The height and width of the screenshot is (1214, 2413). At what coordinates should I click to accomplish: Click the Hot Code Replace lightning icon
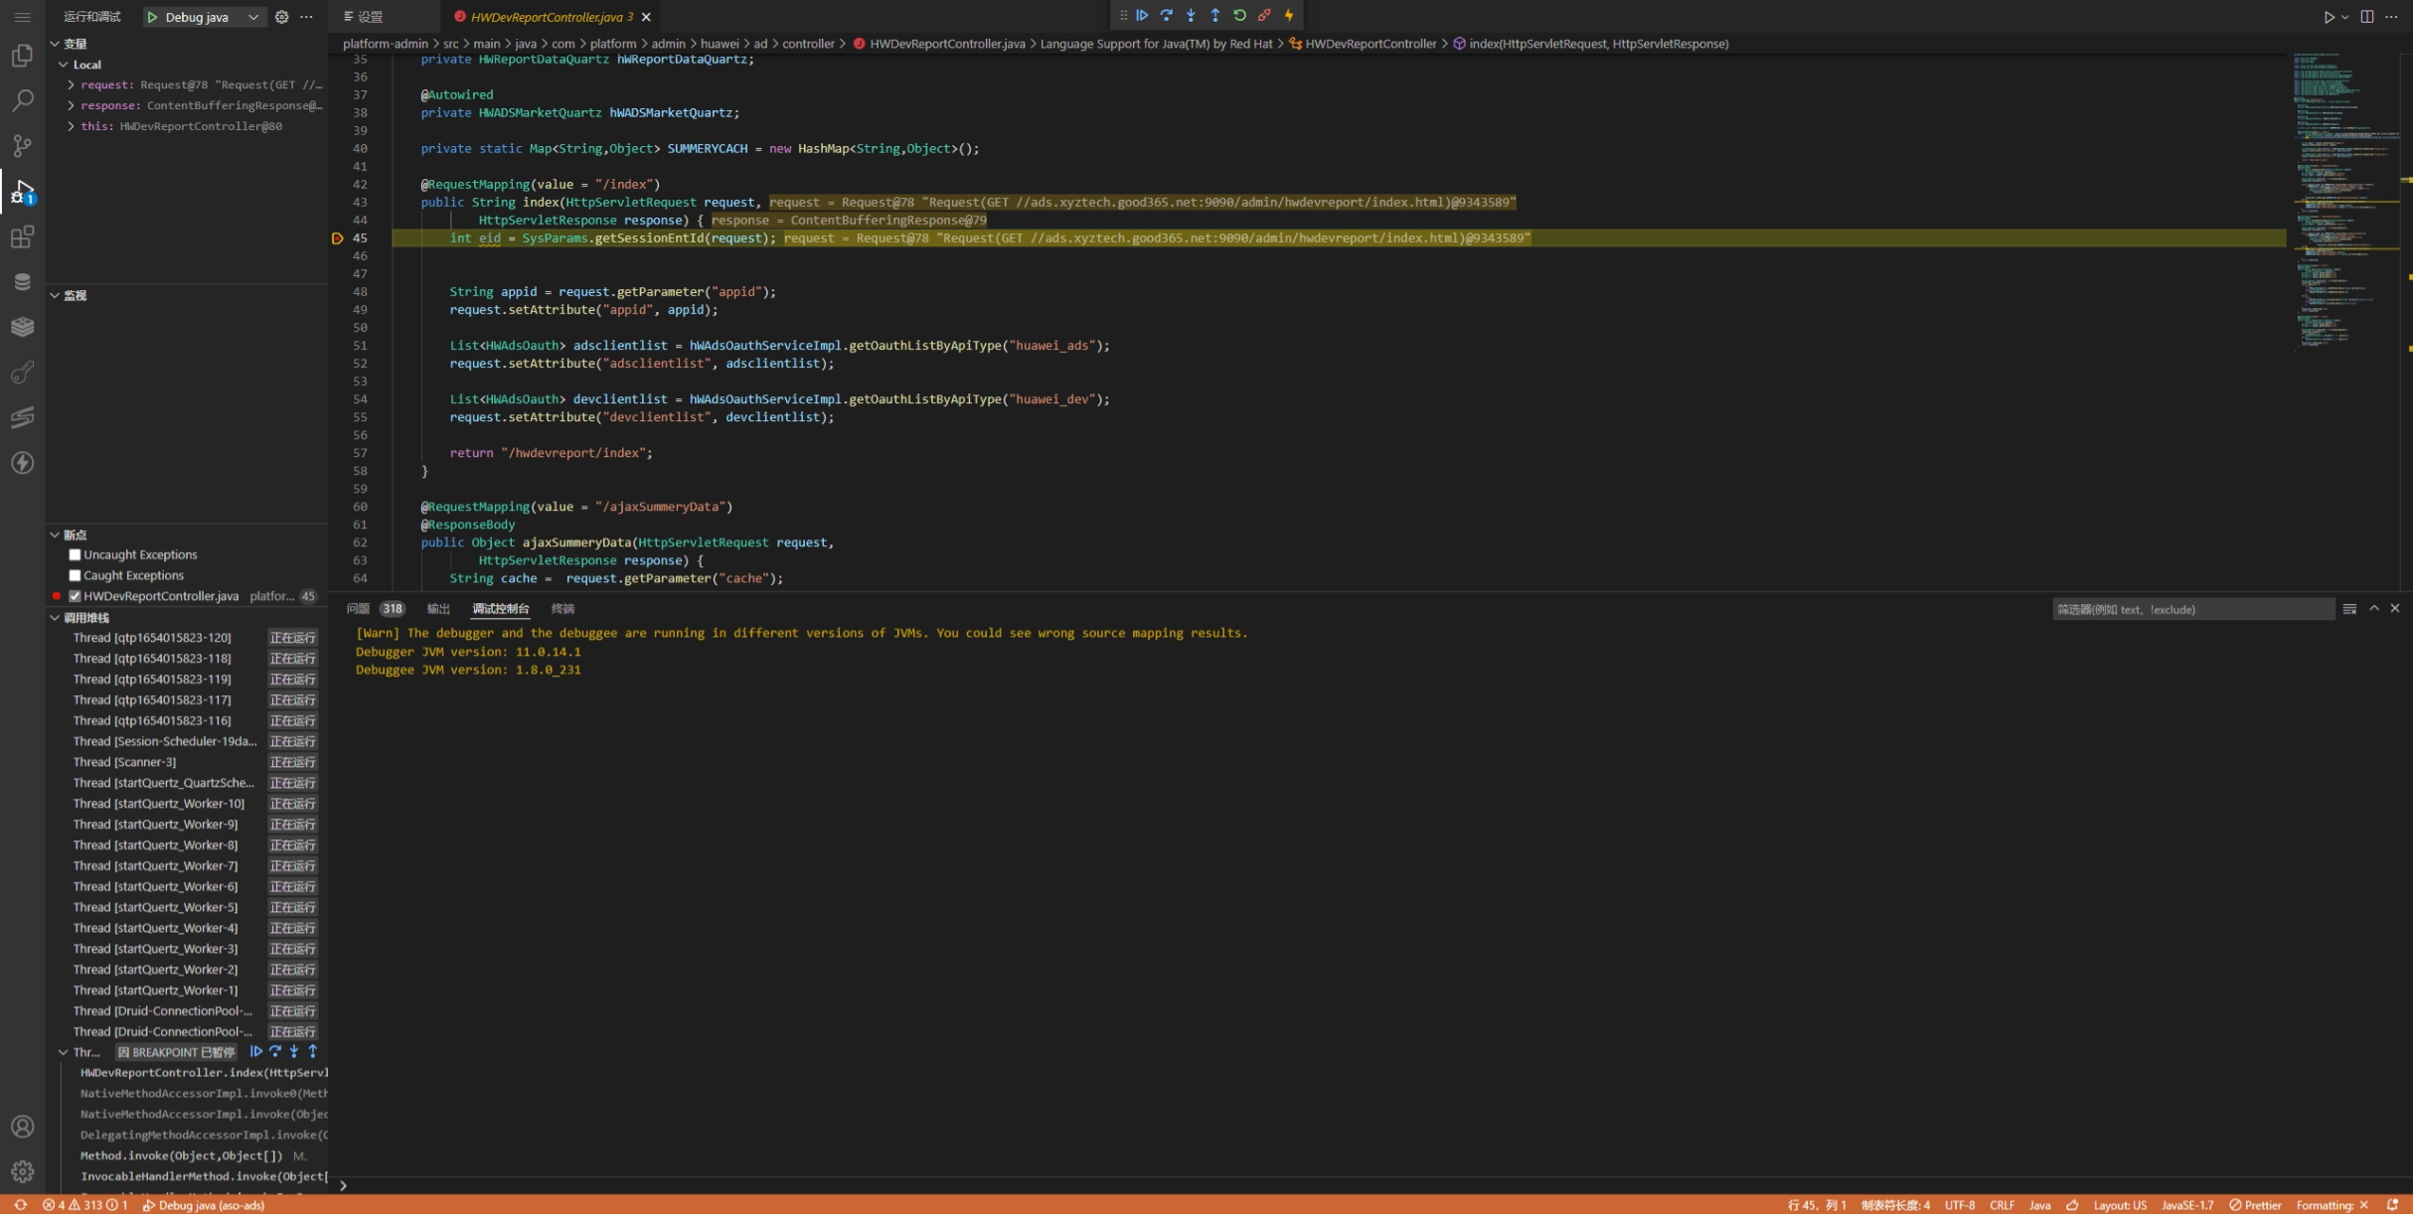[1289, 15]
